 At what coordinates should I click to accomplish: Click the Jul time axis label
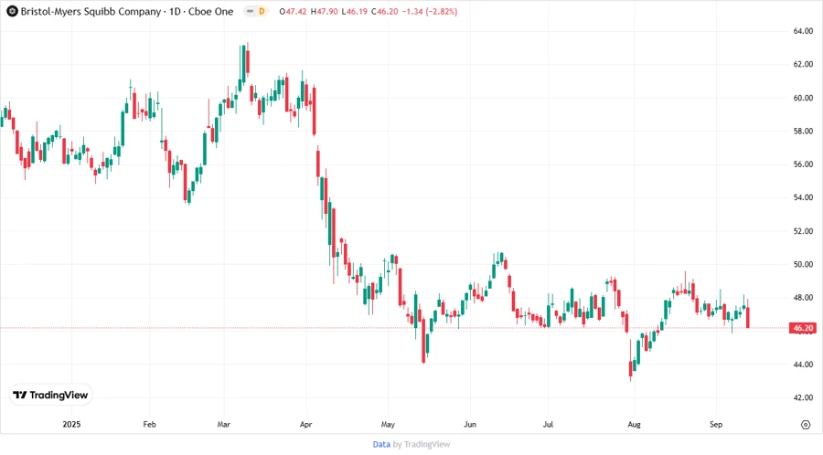(x=548, y=424)
